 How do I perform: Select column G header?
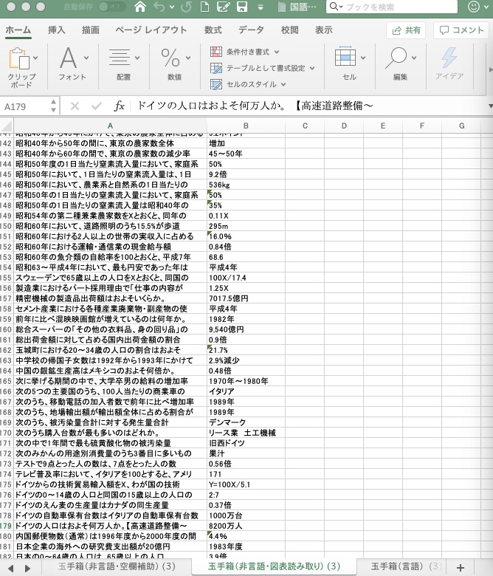click(x=462, y=126)
